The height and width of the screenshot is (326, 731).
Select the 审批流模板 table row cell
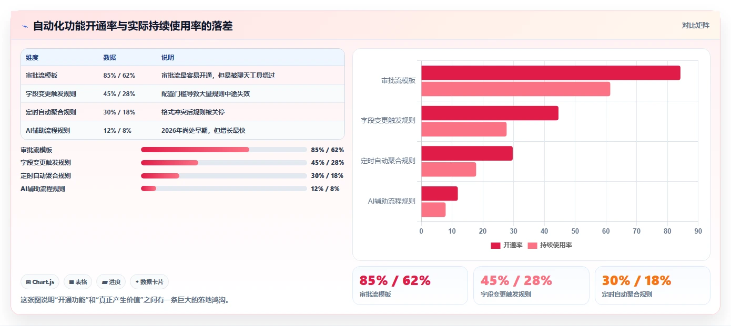tap(42, 76)
